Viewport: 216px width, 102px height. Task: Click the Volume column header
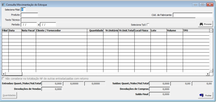click(175, 30)
